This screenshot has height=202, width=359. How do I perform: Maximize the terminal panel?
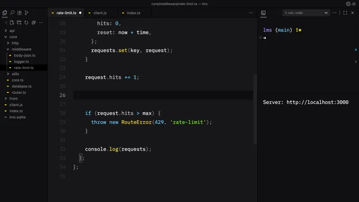coord(345,13)
